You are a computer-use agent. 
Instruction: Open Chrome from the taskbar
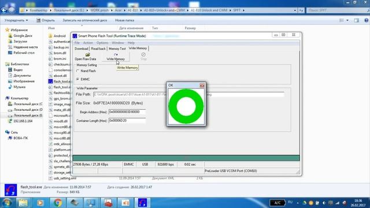tap(58, 203)
